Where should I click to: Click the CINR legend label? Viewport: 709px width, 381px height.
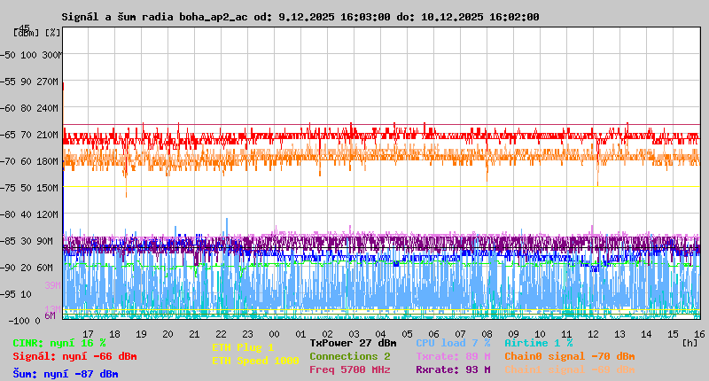click(x=58, y=343)
